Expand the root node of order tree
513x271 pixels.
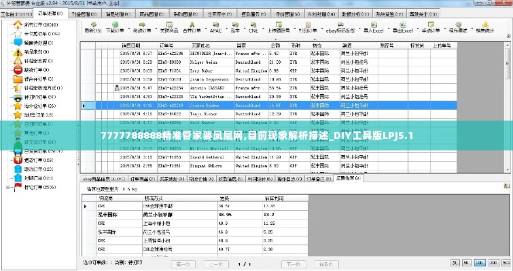(8, 23)
